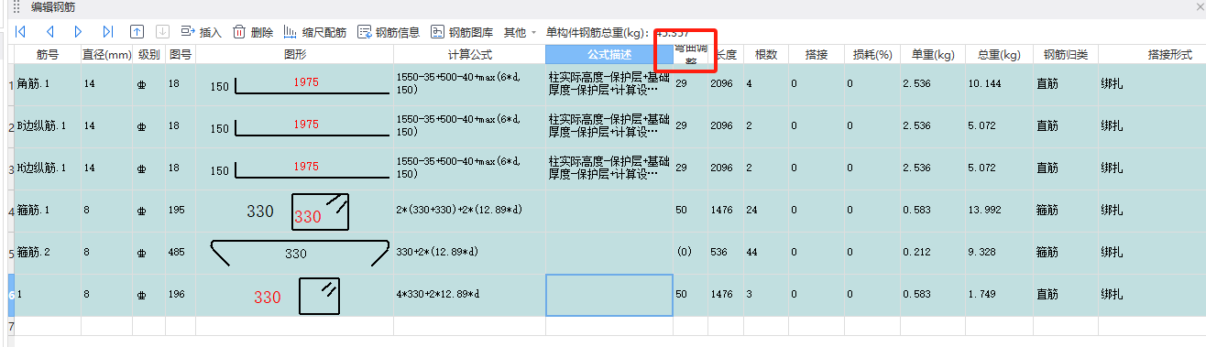Click total weight 13.992 cell
The width and height of the screenshot is (1206, 347).
999,211
